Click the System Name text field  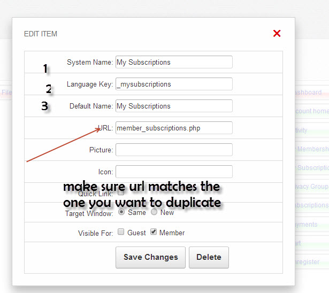[174, 62]
